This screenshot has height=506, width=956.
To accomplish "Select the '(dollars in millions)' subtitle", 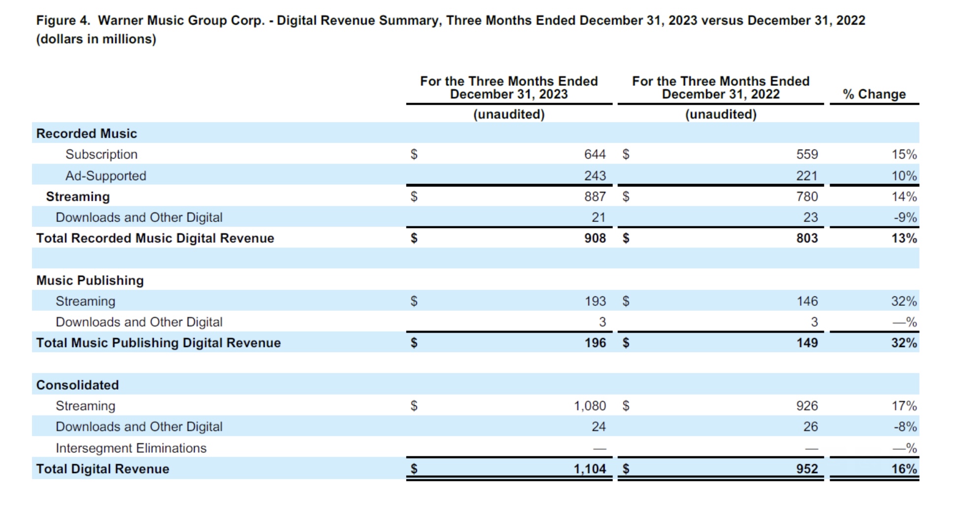I will coord(96,39).
